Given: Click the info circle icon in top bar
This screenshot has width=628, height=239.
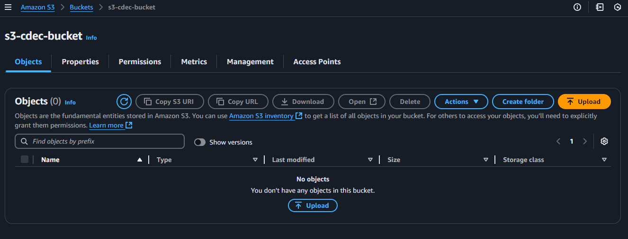Looking at the screenshot, I should pos(577,8).
